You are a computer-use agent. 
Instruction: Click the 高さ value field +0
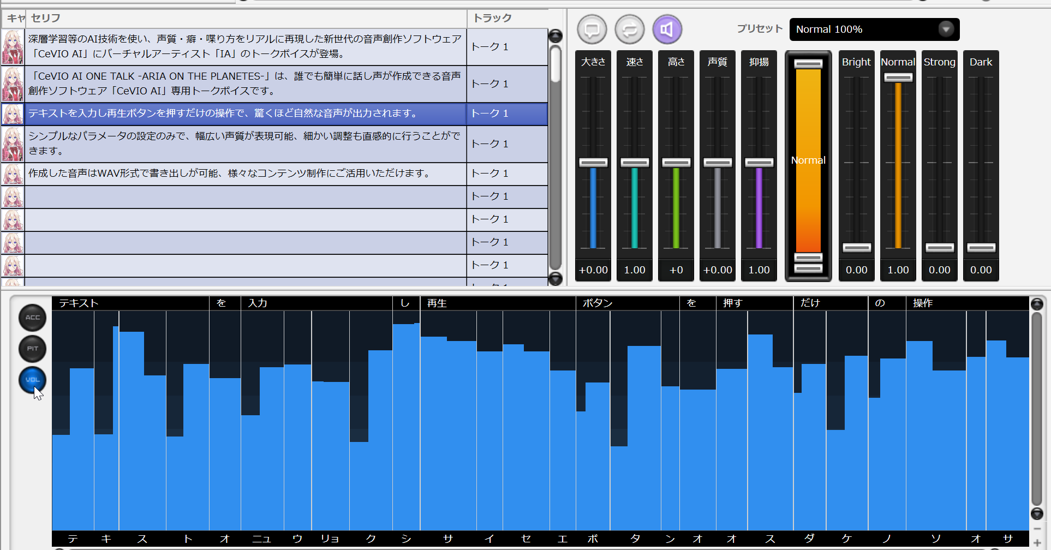676,270
